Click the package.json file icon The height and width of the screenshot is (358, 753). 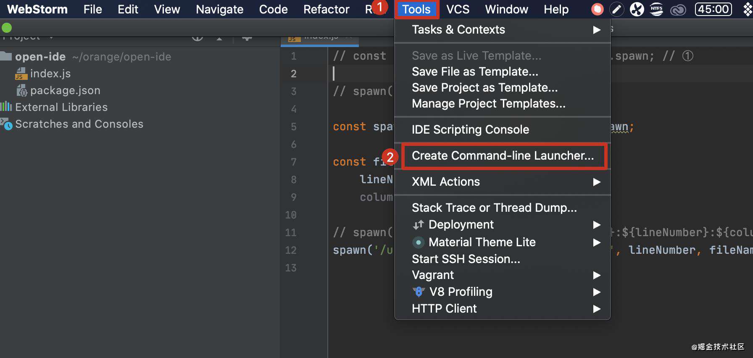pos(21,90)
